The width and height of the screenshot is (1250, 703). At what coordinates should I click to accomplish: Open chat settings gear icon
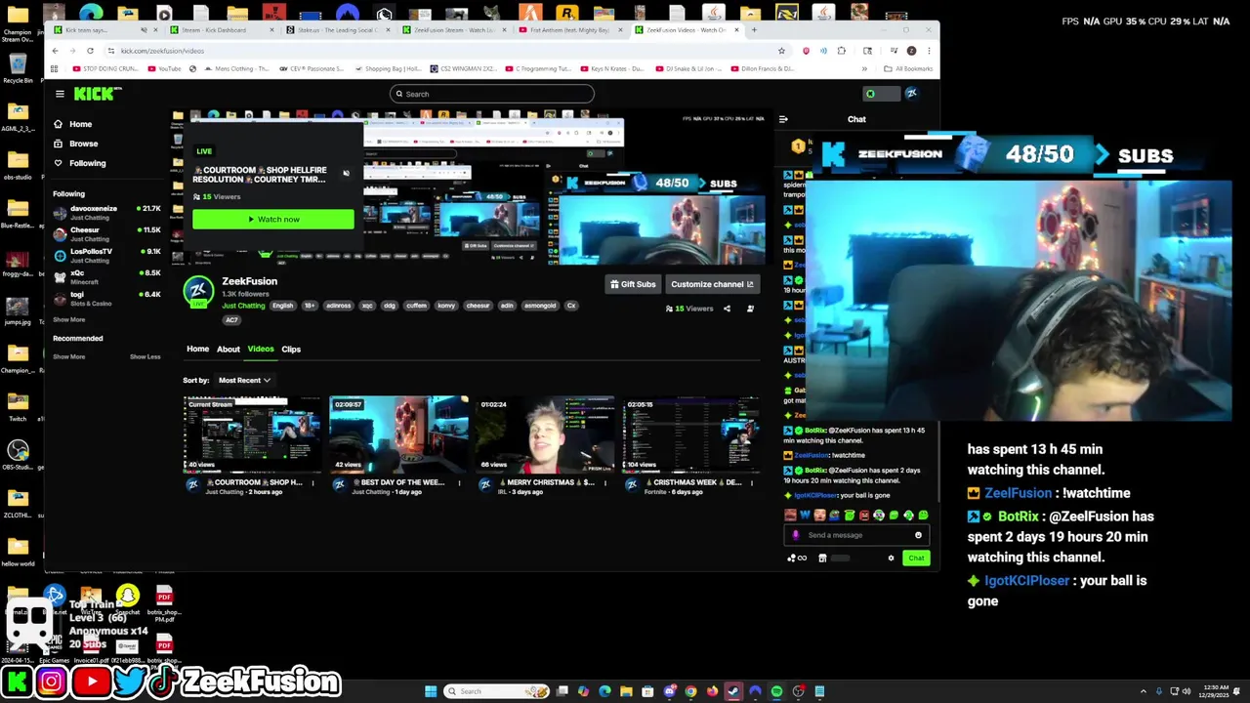891,558
